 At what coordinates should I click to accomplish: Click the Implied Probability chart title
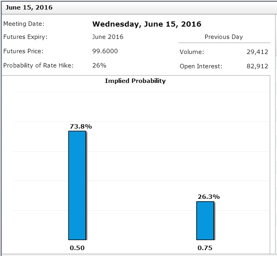(135, 81)
